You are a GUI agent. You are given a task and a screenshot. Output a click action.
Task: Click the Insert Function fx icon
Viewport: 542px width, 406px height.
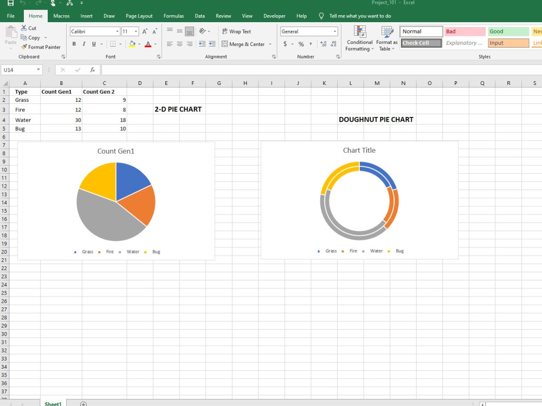[x=92, y=70]
